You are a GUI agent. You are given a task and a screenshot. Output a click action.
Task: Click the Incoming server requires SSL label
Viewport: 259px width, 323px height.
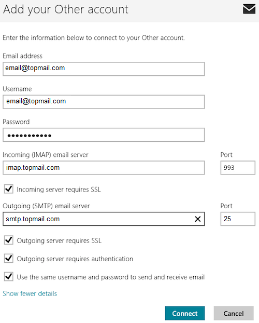pyautogui.click(x=59, y=190)
